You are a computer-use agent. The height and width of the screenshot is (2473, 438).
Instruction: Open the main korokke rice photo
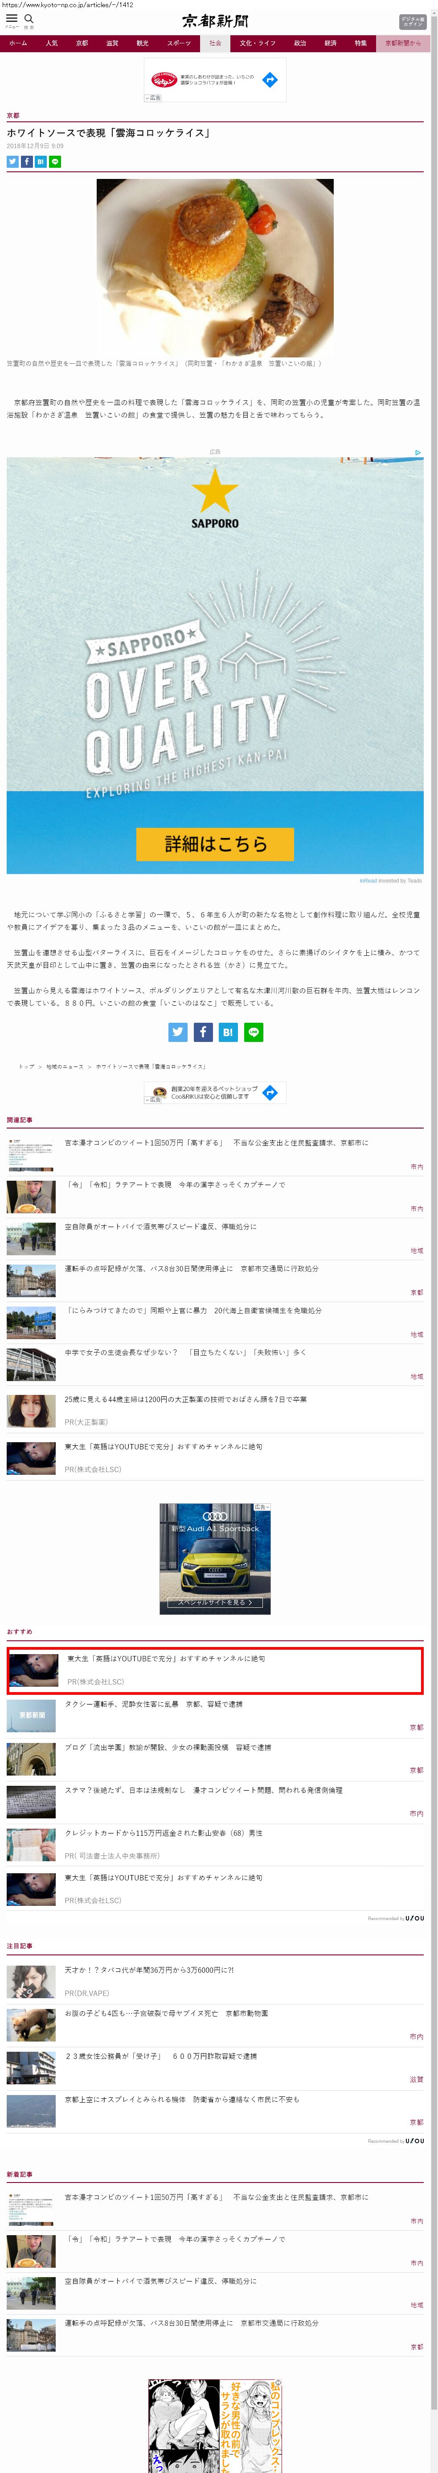coord(215,267)
